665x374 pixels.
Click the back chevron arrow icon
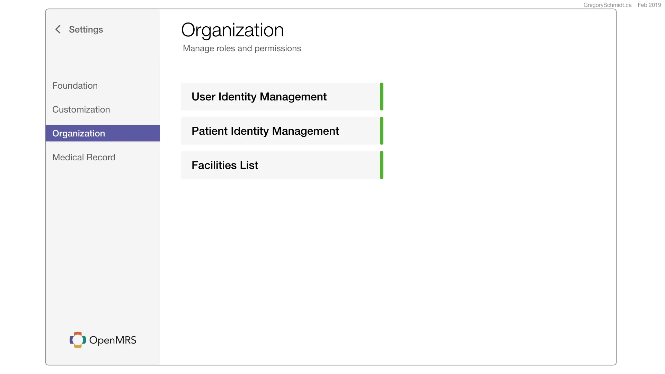coord(58,29)
